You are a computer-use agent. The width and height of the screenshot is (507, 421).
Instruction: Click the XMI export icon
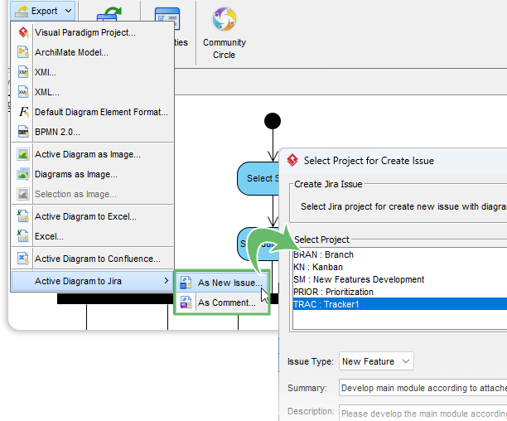(x=23, y=72)
